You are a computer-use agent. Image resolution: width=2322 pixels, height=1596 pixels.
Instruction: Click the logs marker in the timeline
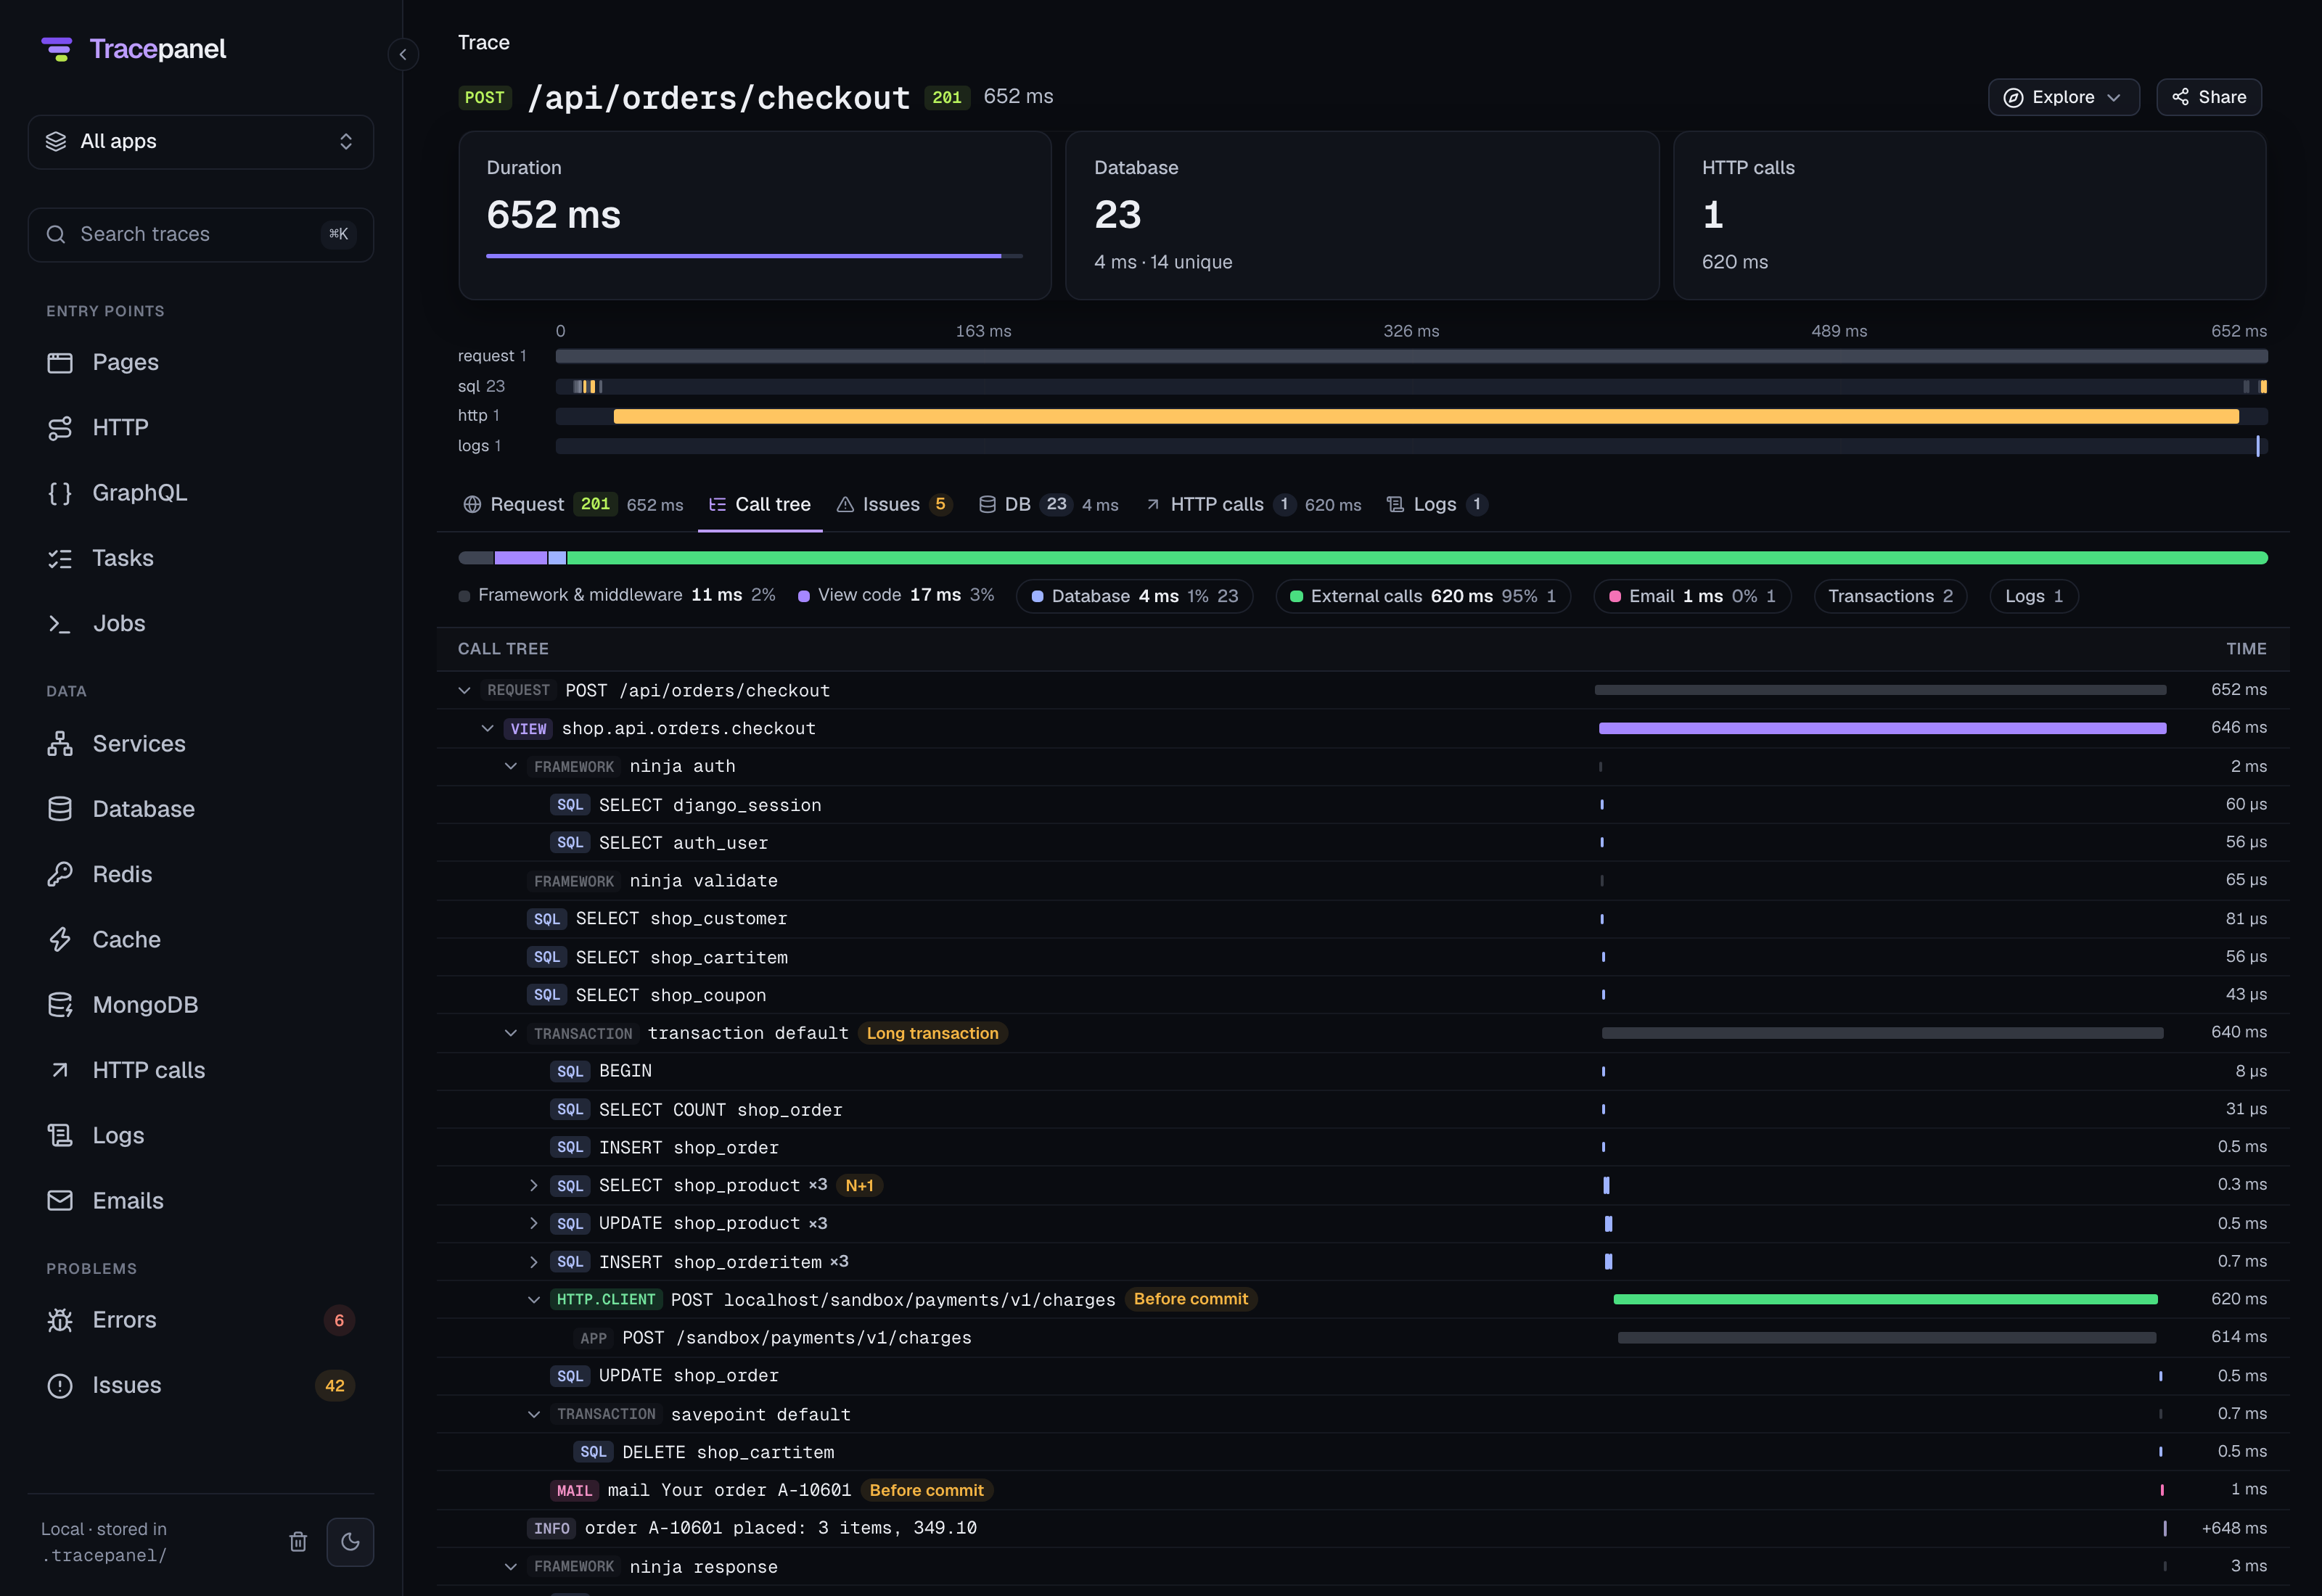(2257, 446)
